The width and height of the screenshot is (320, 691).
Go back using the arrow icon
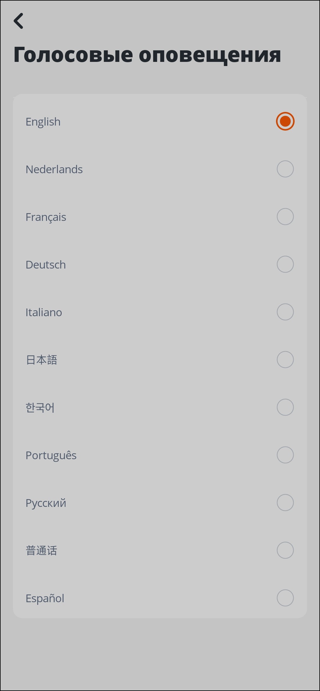click(x=19, y=21)
